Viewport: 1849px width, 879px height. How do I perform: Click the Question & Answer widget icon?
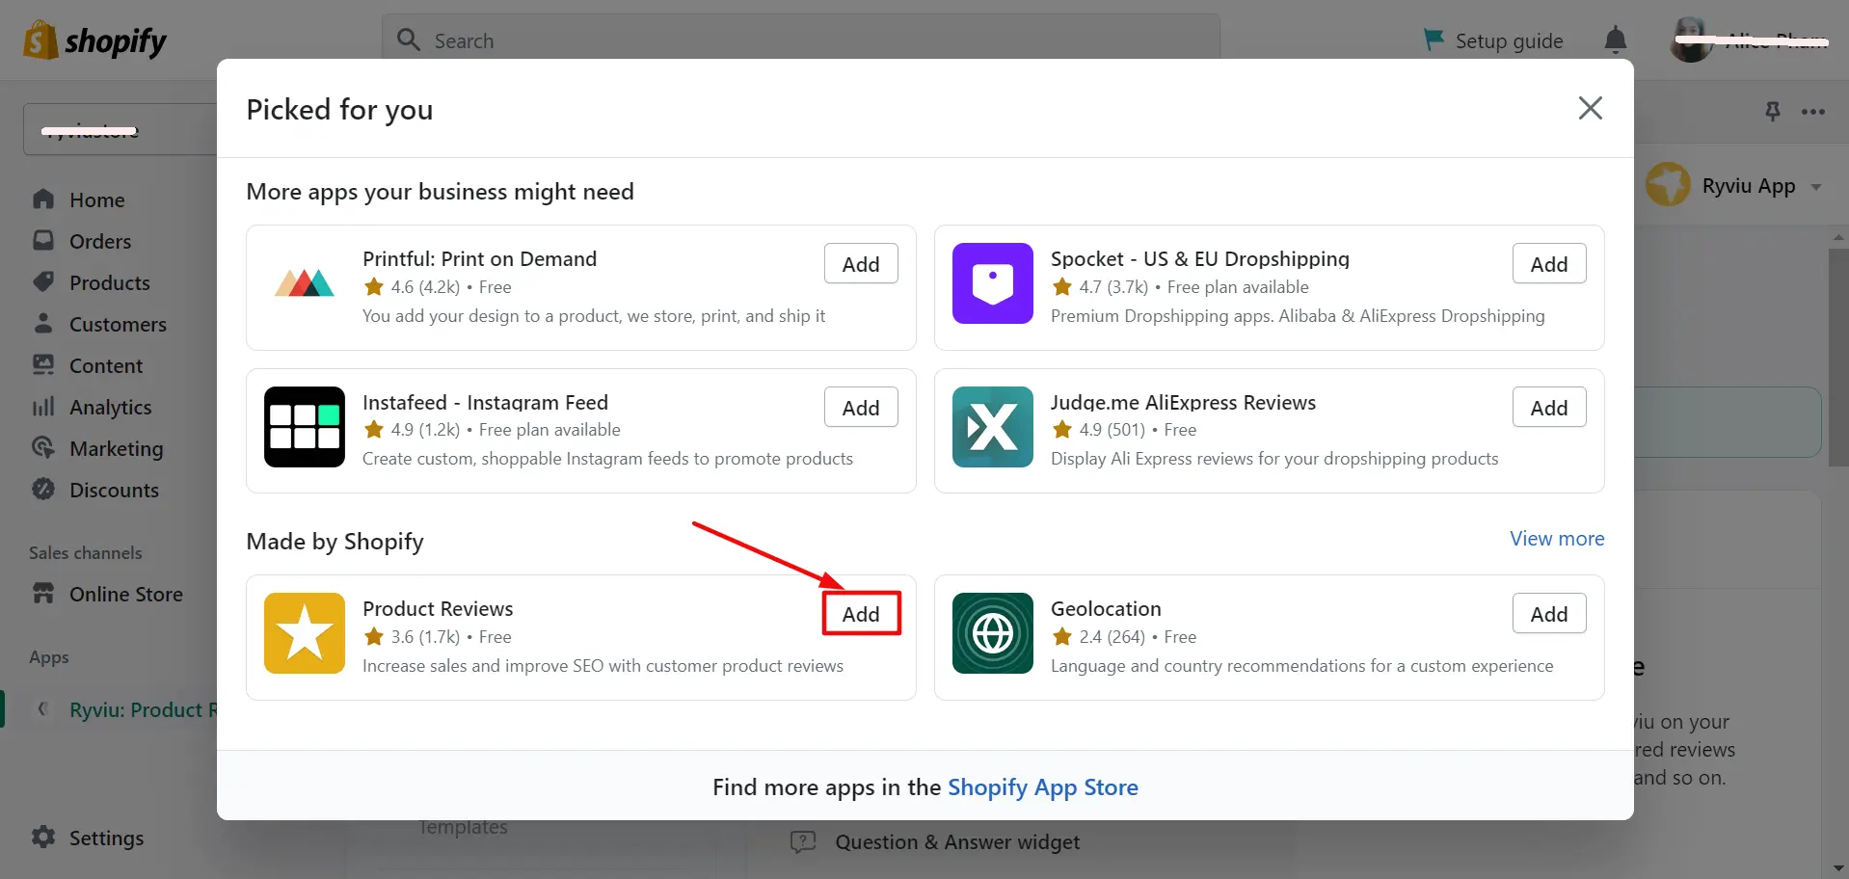[803, 841]
